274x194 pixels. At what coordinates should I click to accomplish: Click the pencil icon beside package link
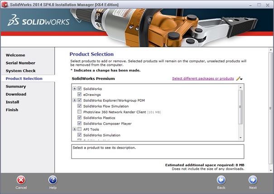(x=239, y=79)
